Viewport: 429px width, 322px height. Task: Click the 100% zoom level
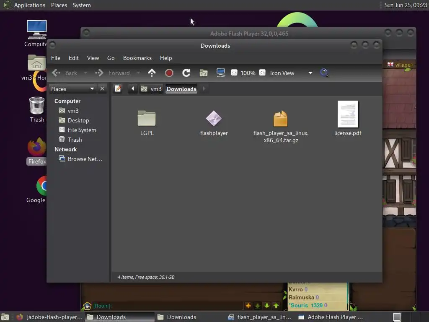tap(248, 73)
